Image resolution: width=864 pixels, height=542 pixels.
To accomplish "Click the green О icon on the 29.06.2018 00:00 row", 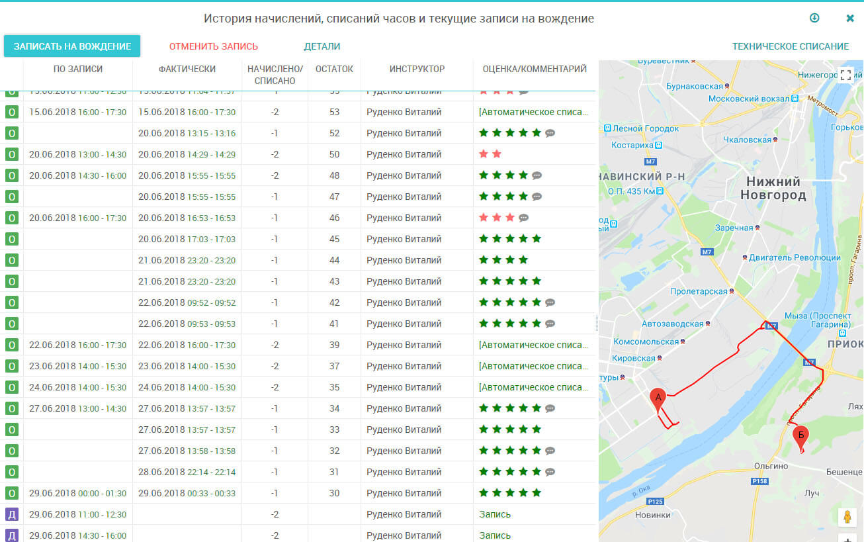I will (x=12, y=493).
